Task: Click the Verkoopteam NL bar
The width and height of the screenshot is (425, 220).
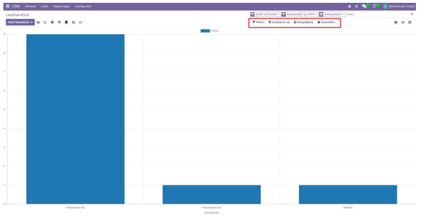Action: coord(76,119)
